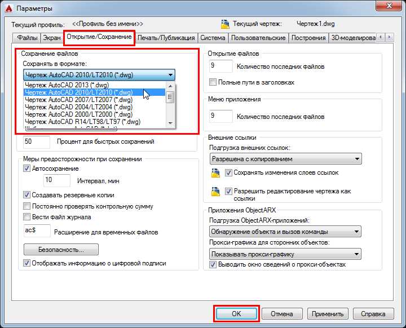The width and height of the screenshot is (406, 328).
Task: Toggle Отображать информацию о цифровой подписи
Action: 27,263
